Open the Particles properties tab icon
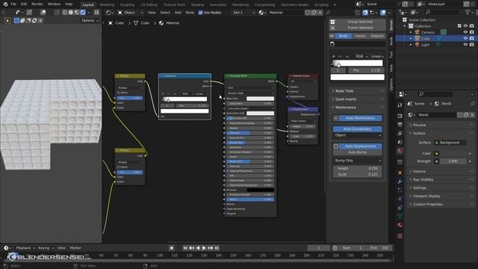The image size is (478, 269). (400, 190)
